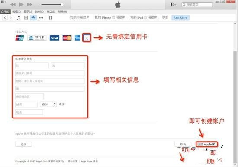Switch to 我的应用程序 tab

coord(80,18)
